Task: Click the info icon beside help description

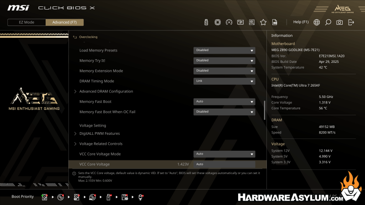Action: [x=74, y=174]
